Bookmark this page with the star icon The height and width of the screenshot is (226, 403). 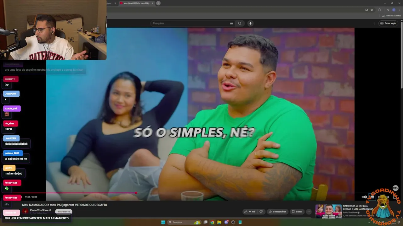point(372,10)
